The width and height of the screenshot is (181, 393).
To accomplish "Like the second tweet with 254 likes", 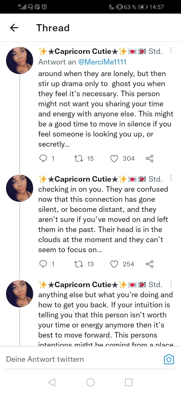I will [114, 264].
